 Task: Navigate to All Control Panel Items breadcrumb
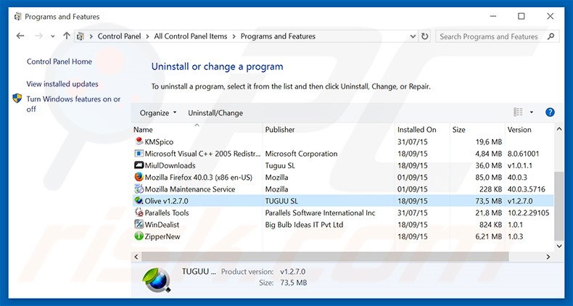click(190, 36)
